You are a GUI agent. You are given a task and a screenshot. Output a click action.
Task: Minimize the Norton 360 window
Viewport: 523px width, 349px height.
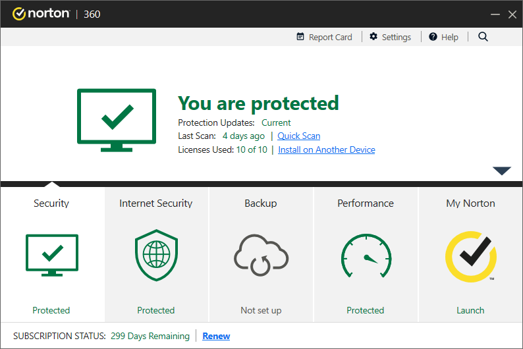click(x=495, y=14)
